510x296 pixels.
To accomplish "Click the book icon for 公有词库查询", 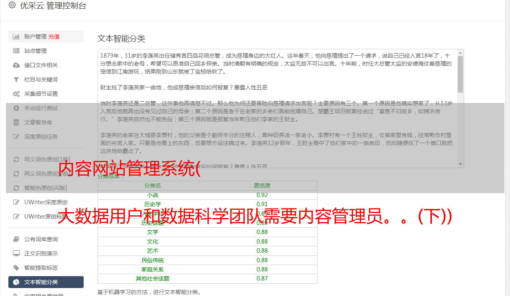I will click(x=16, y=239).
